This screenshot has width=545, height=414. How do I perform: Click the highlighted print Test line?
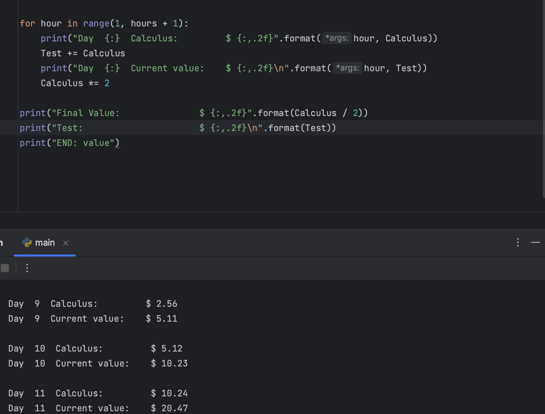136,128
